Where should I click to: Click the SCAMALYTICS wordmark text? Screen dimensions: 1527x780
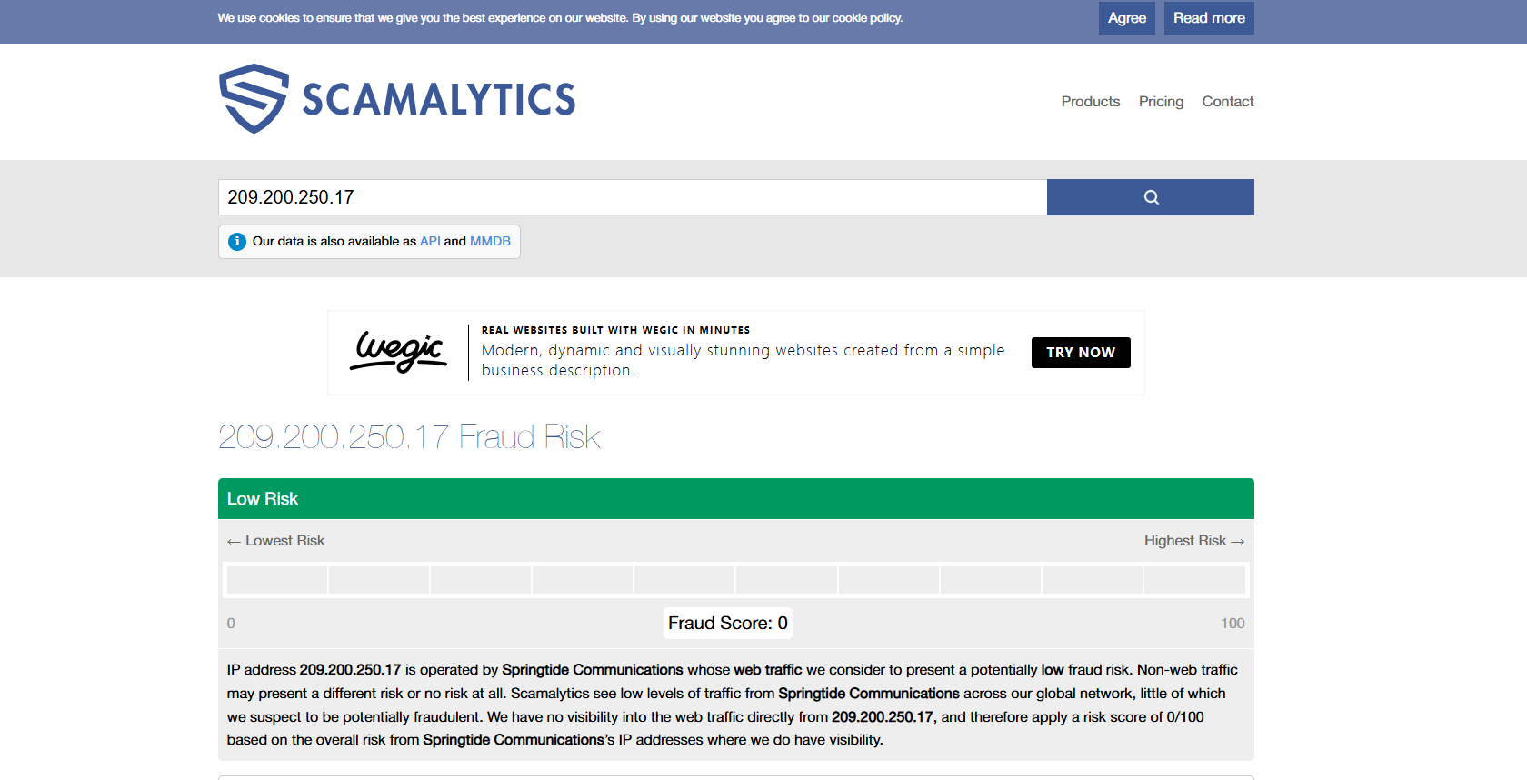[x=439, y=100]
